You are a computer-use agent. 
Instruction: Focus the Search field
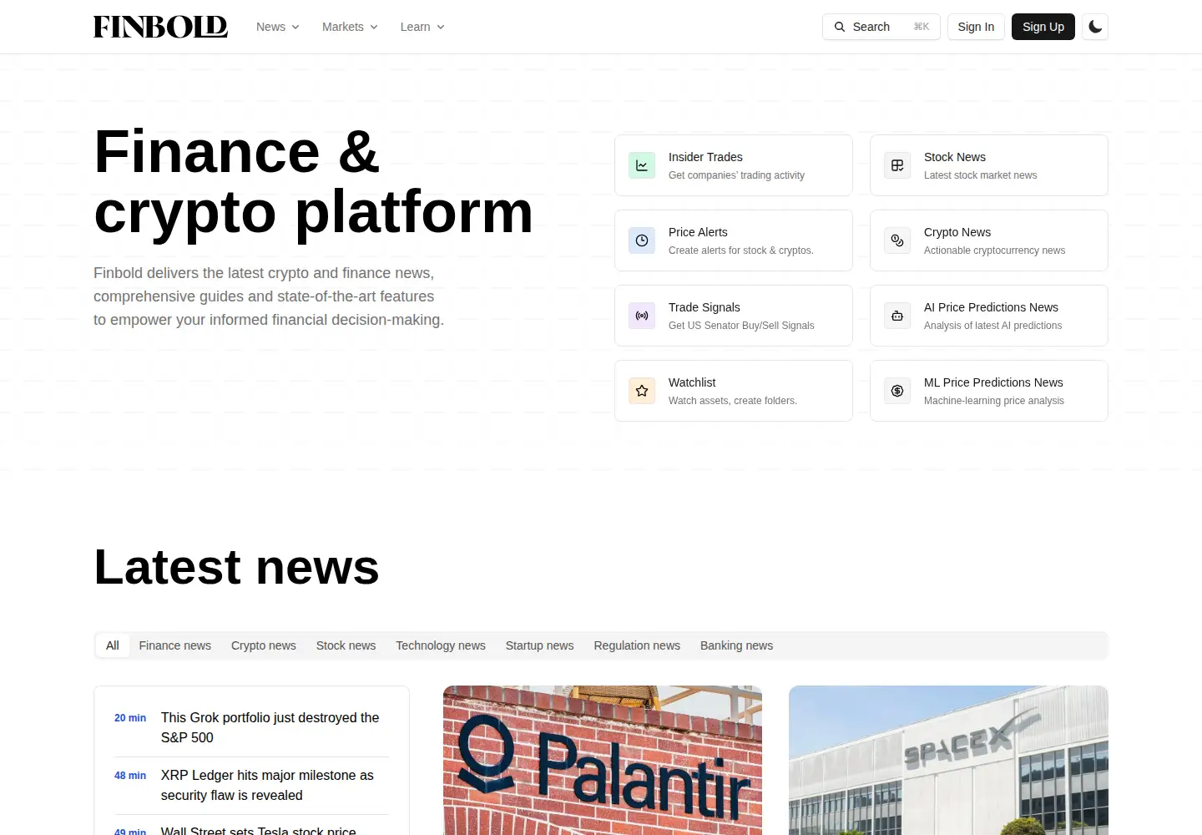[881, 27]
